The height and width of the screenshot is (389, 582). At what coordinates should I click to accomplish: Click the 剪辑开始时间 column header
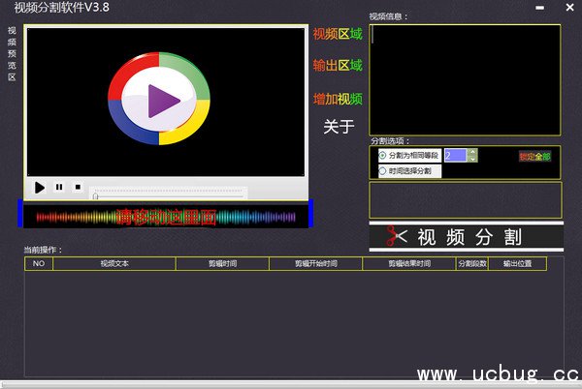click(x=316, y=263)
